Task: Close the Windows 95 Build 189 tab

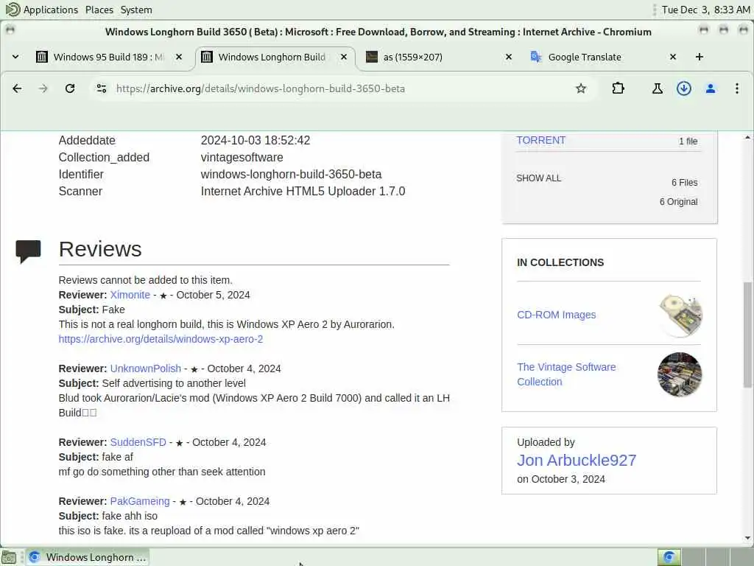Action: pyautogui.click(x=179, y=57)
